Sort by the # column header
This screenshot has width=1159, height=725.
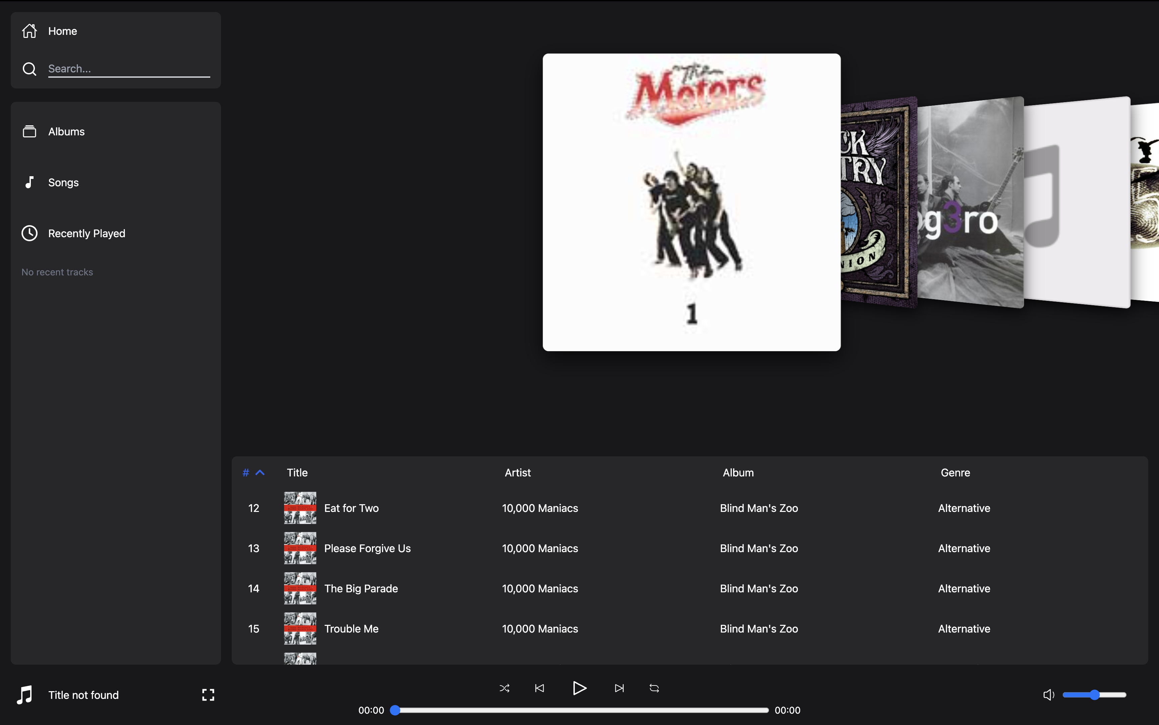pyautogui.click(x=246, y=472)
